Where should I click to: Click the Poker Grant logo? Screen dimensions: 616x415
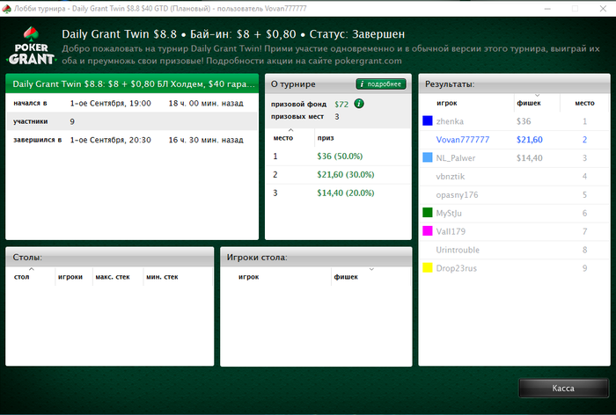pyautogui.click(x=32, y=46)
